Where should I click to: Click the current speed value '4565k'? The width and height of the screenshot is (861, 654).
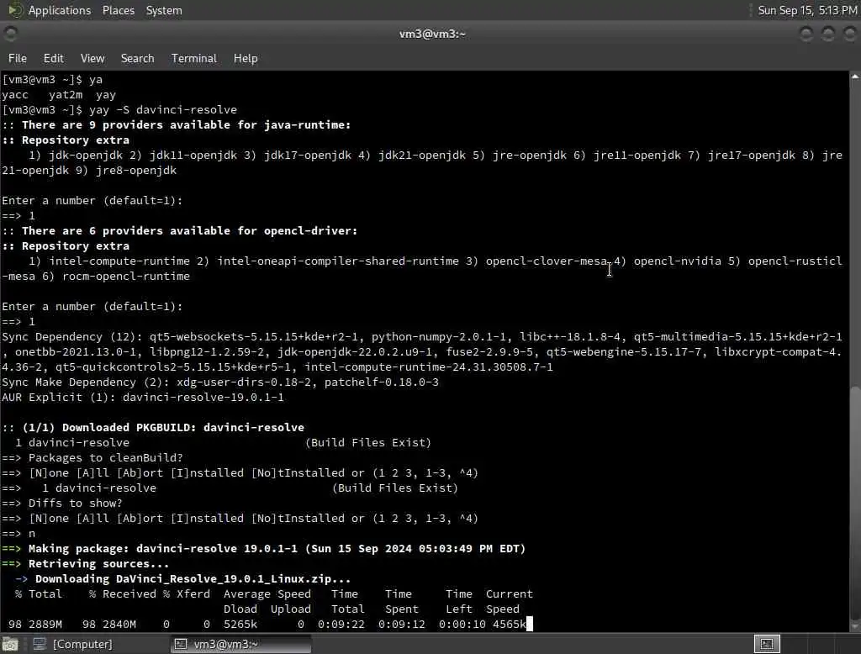[x=509, y=625]
